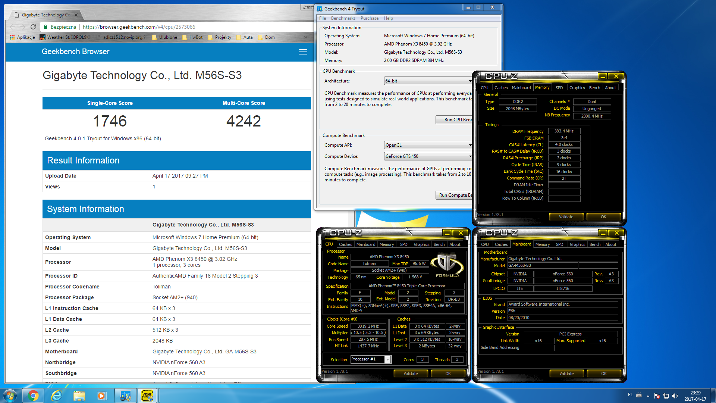The height and width of the screenshot is (403, 716).
Task: Close the Gigabyte Technology browser tab
Action: tap(76, 15)
